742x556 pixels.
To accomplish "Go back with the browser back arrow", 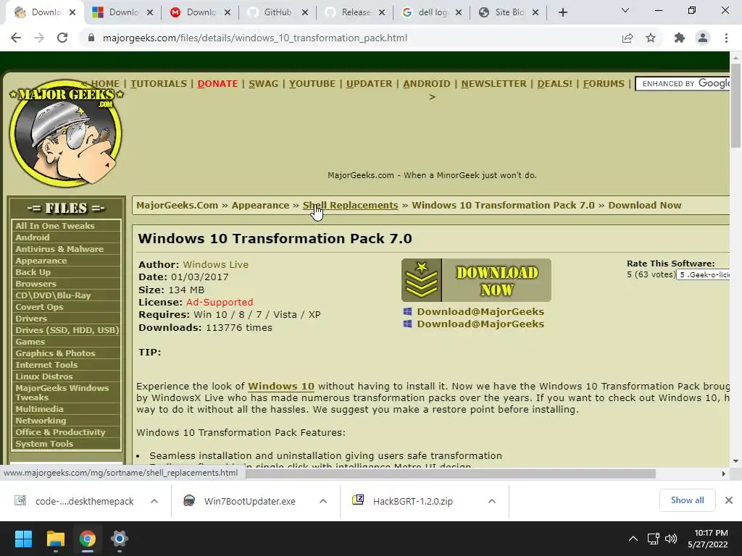I will coord(16,38).
